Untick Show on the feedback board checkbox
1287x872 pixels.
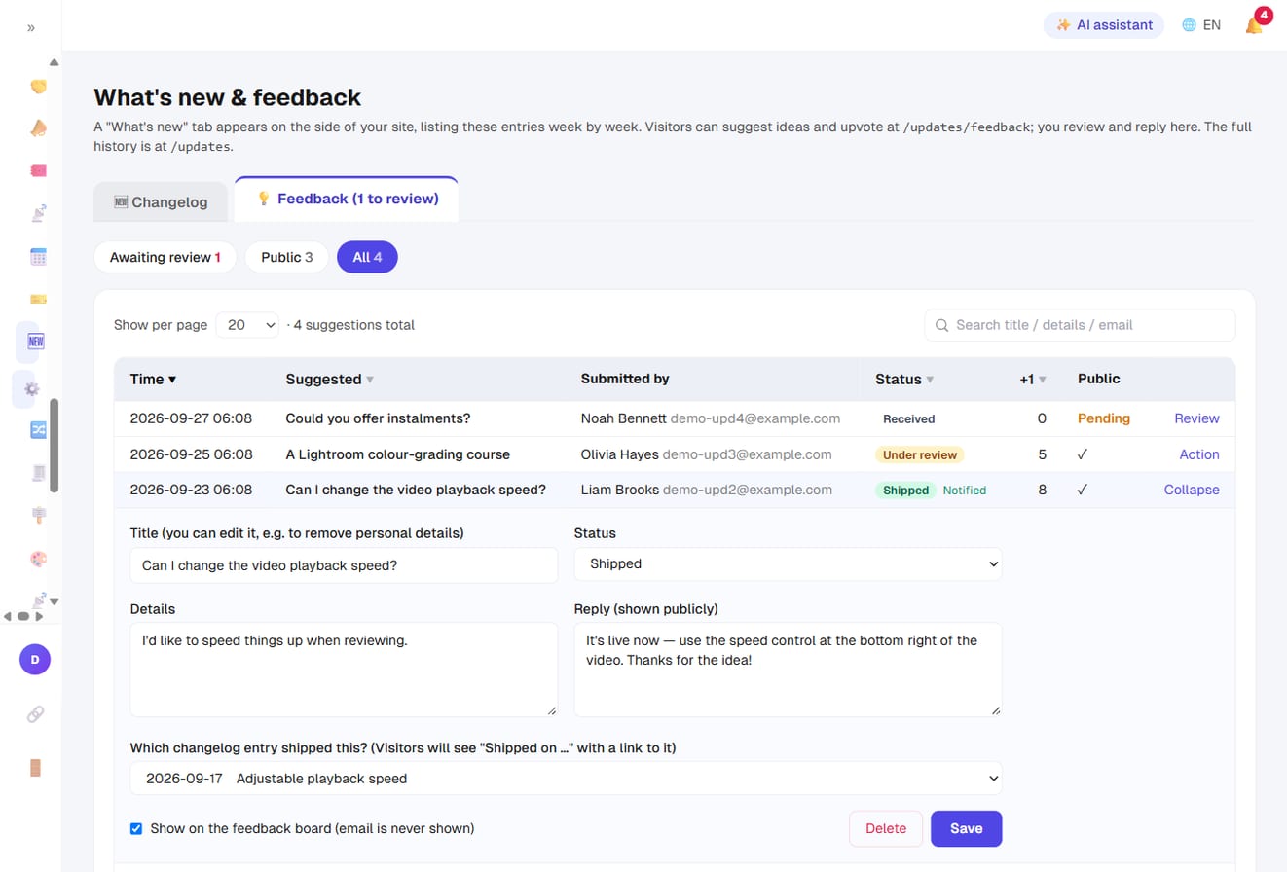click(136, 829)
